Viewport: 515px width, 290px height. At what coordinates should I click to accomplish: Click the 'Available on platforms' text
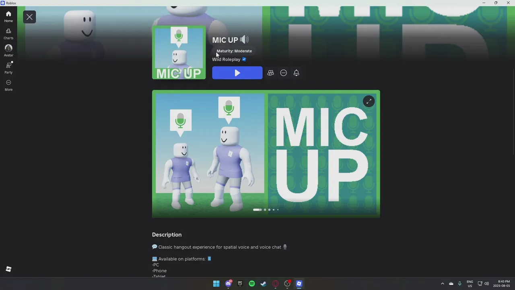click(x=182, y=259)
